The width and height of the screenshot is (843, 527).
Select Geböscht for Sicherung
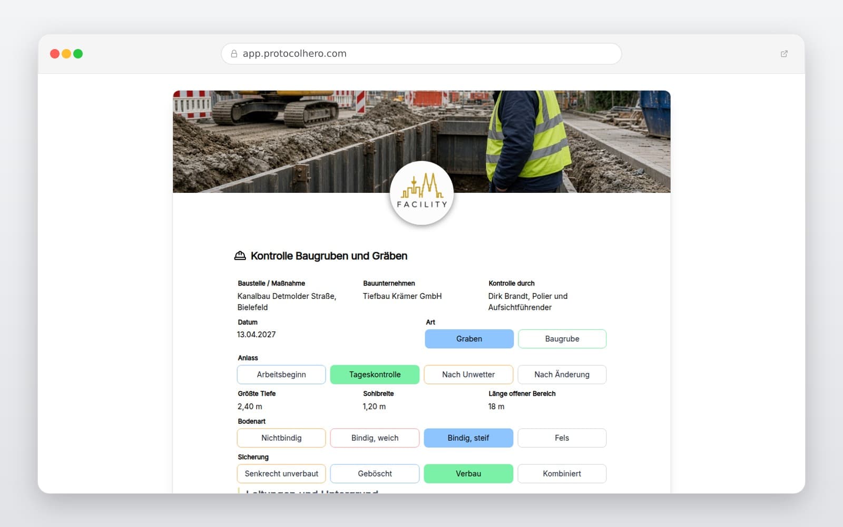(x=375, y=474)
